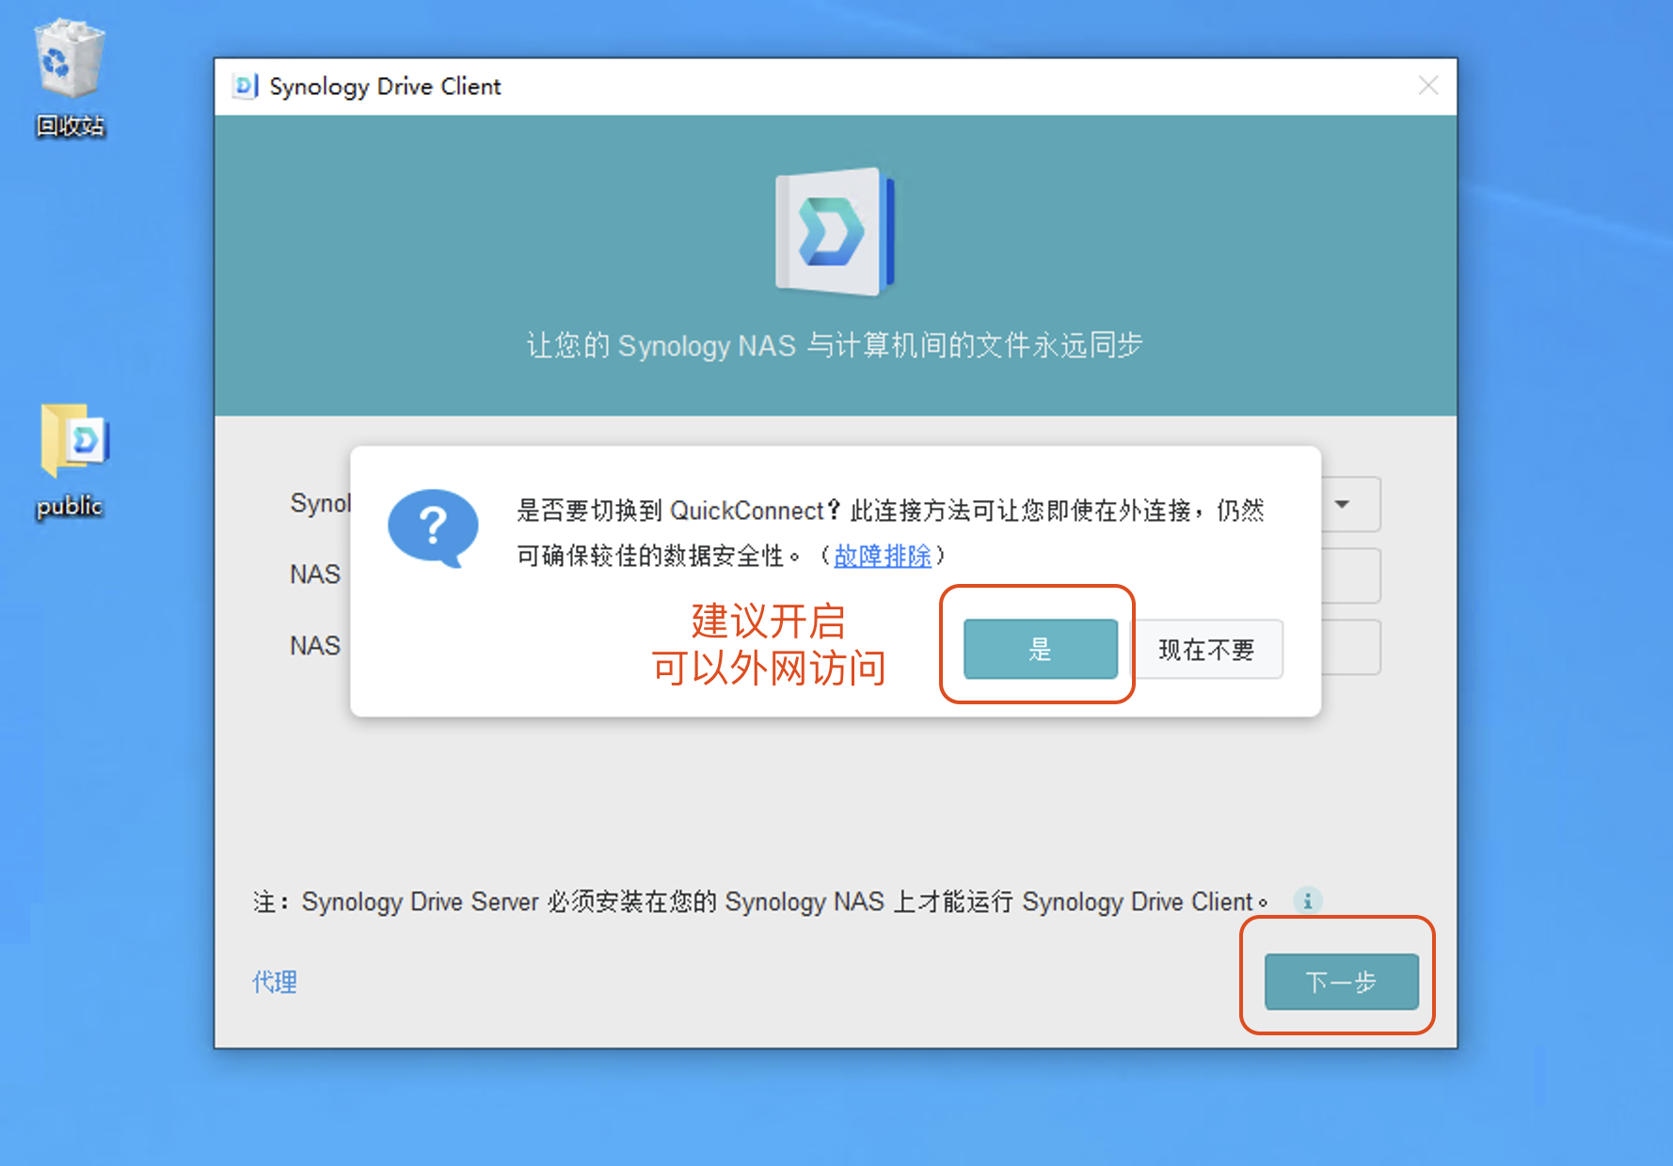The height and width of the screenshot is (1166, 1673).
Task: Click the second NAS input field's visible right end
Action: [1351, 647]
